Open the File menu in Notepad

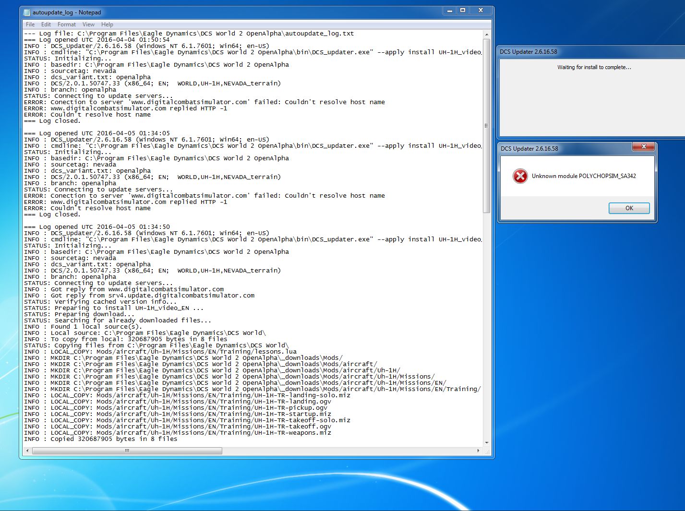pyautogui.click(x=30, y=24)
